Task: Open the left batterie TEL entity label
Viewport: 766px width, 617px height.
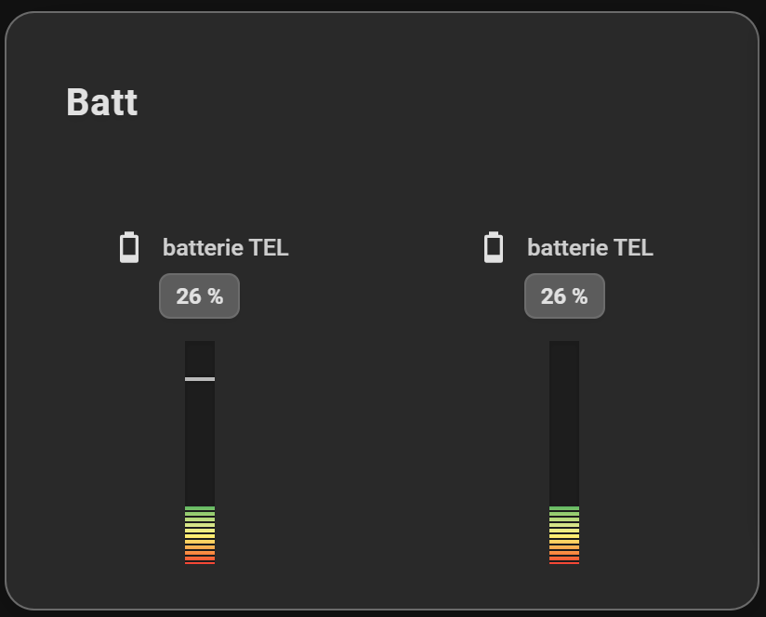Action: (225, 247)
